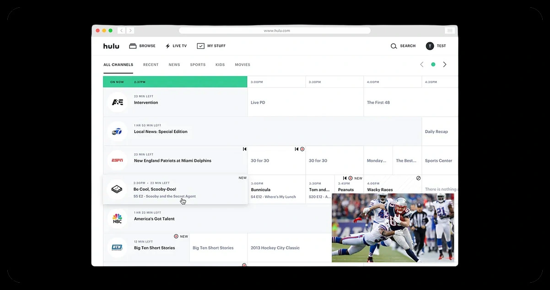Click start-over icon on Patriots at Dolphins

(245, 149)
